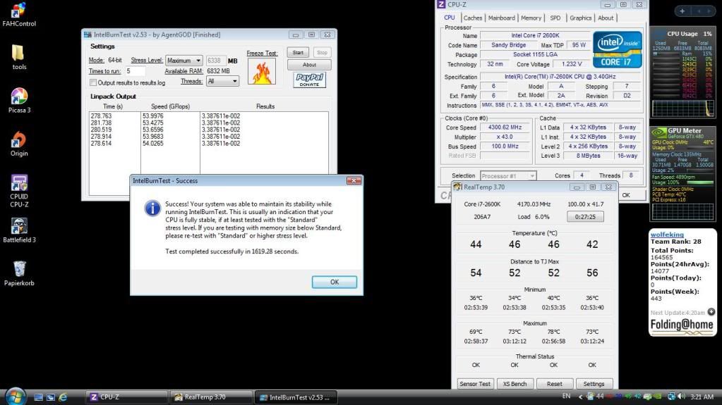Viewport: 722px width, 405px height.
Task: Open the Stress Level dropdown set to Maximum
Action: pyautogui.click(x=183, y=61)
